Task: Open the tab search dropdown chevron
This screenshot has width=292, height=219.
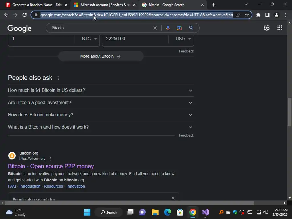Action: click(x=246, y=4)
